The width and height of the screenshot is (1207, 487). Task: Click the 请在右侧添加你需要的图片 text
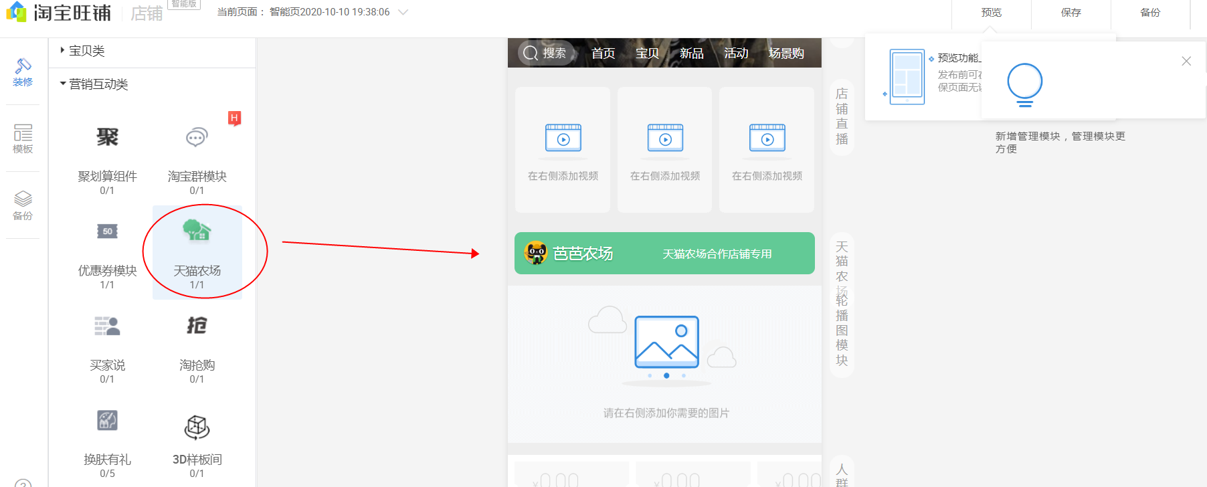666,413
